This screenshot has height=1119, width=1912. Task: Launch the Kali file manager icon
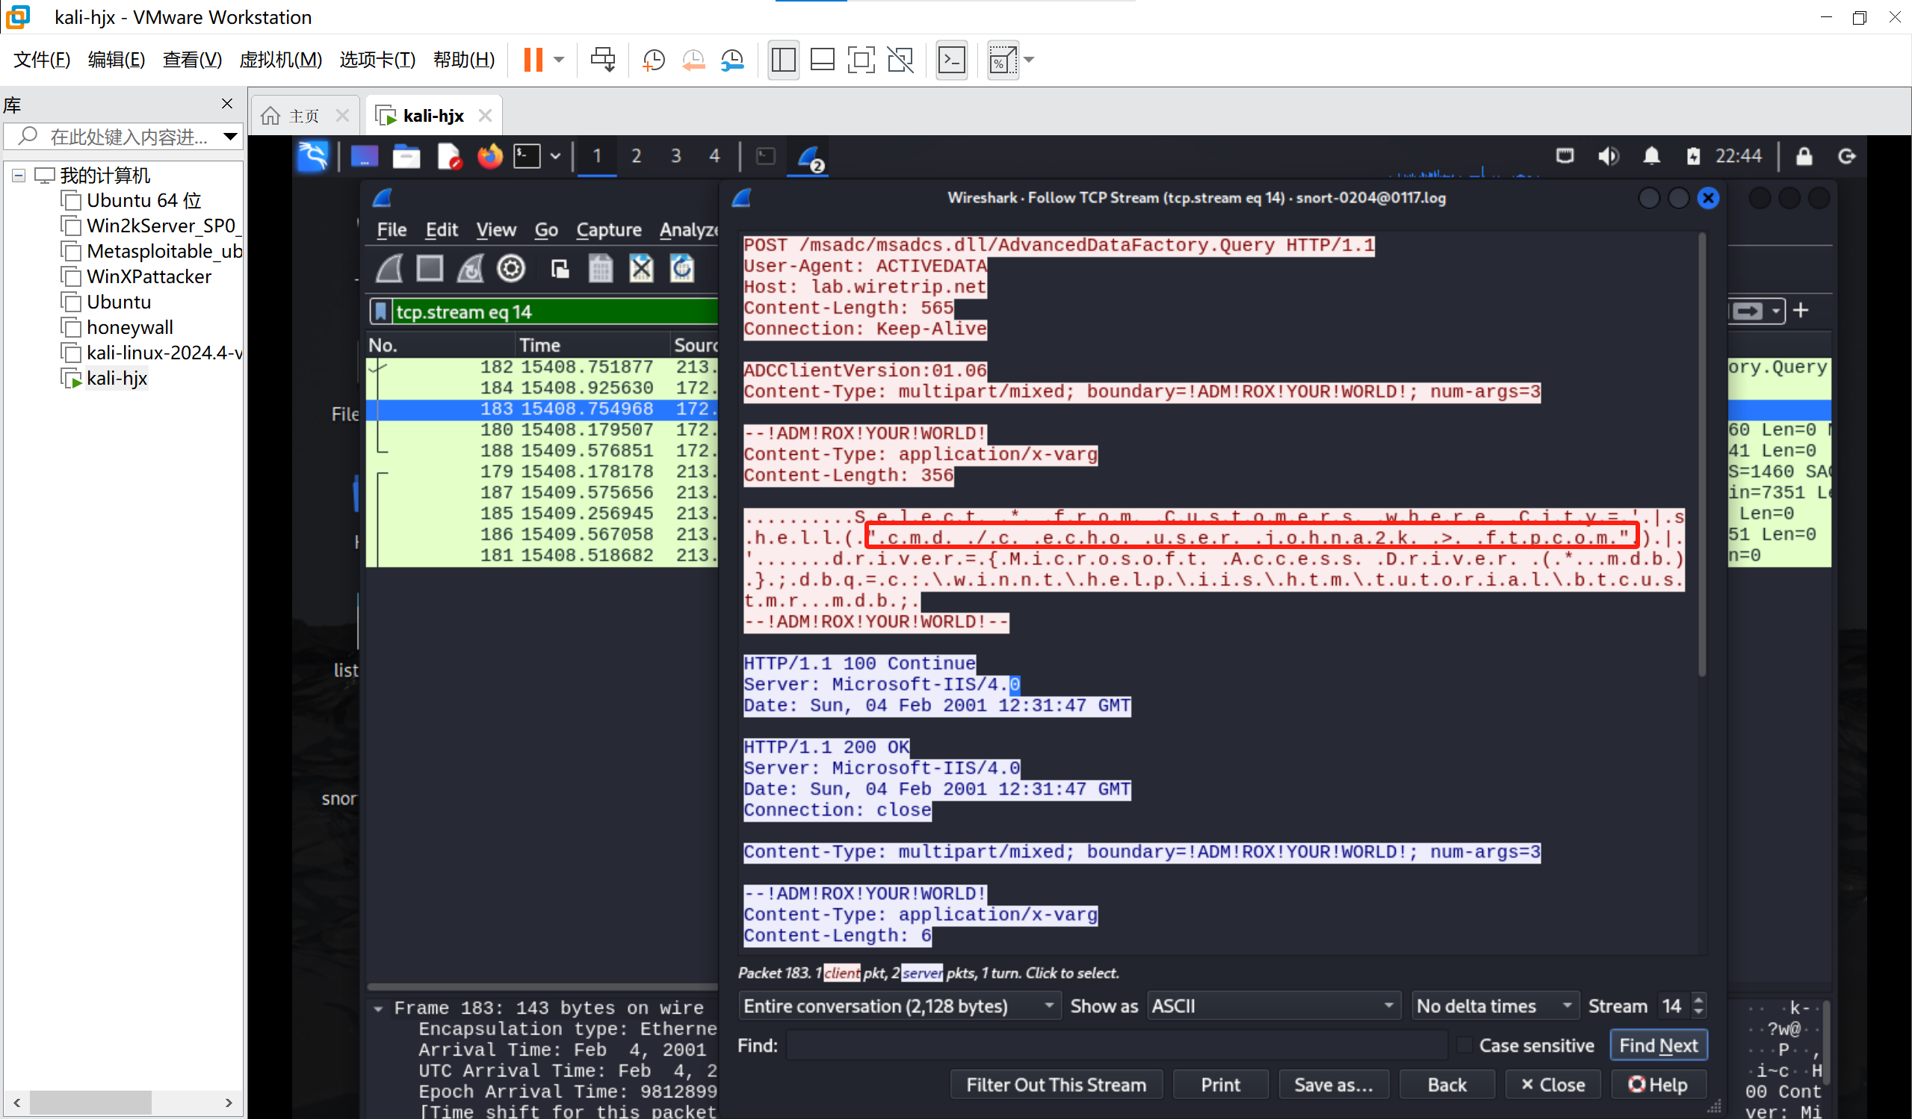tap(406, 156)
